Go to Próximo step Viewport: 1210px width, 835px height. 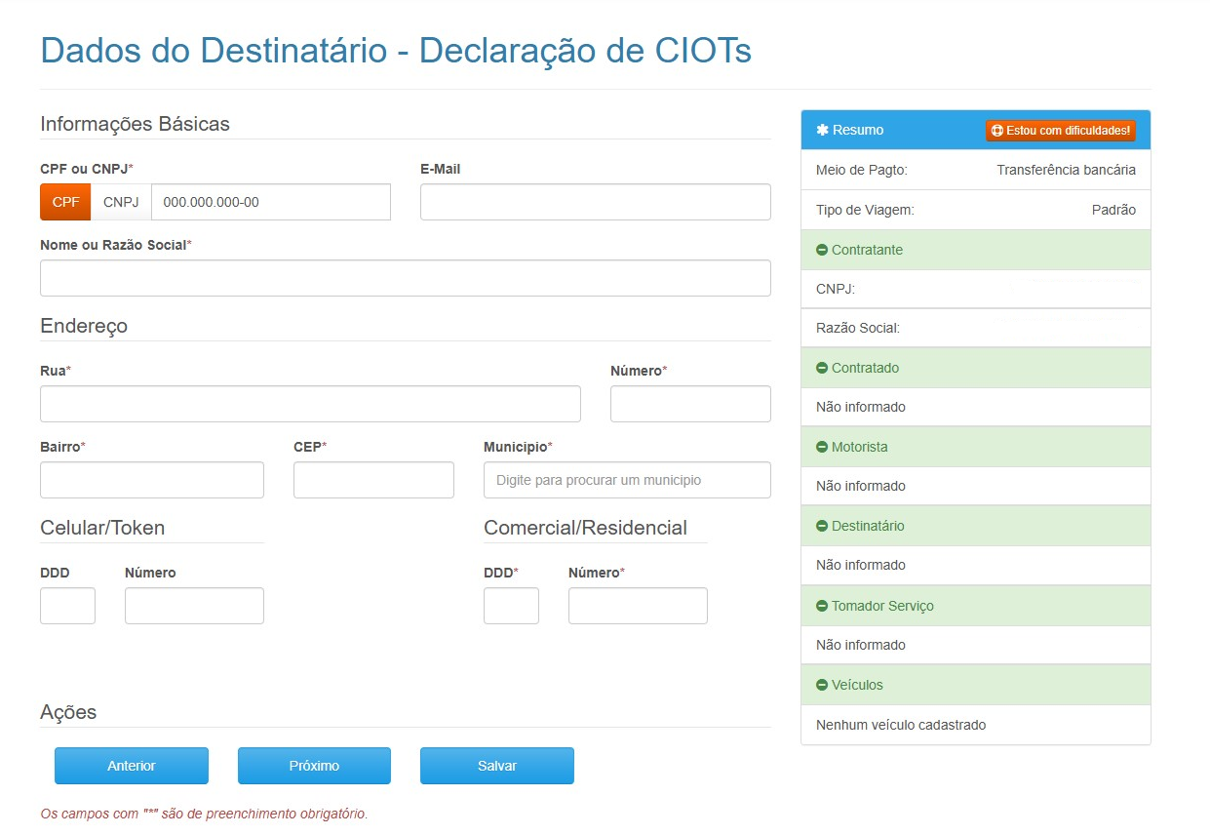tap(314, 766)
